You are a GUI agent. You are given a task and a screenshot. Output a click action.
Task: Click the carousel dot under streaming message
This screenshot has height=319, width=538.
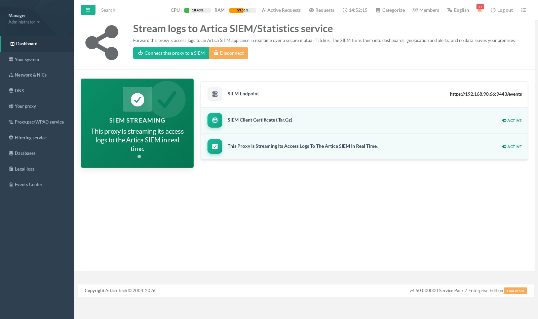tap(139, 156)
